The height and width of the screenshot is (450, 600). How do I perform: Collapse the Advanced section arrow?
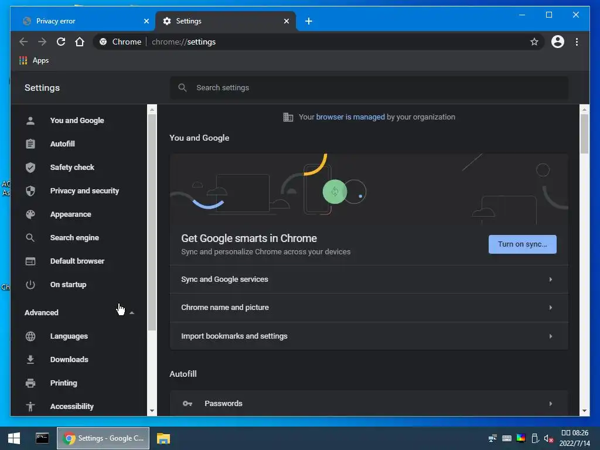click(x=132, y=313)
